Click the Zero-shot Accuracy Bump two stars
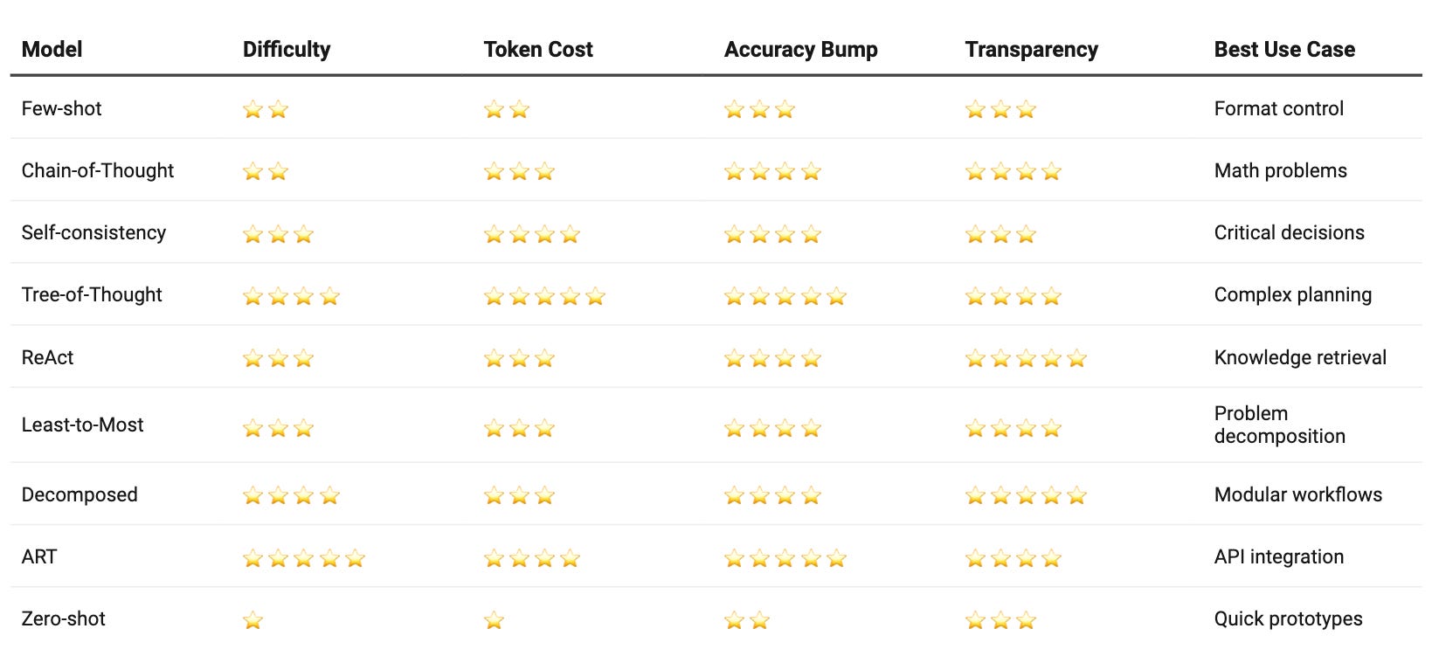Screen dimensions: 1432x663 point(747,620)
